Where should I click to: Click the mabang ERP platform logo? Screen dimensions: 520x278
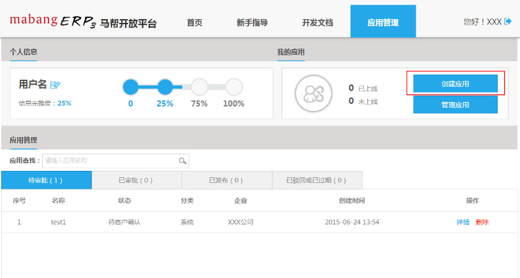[x=83, y=22]
